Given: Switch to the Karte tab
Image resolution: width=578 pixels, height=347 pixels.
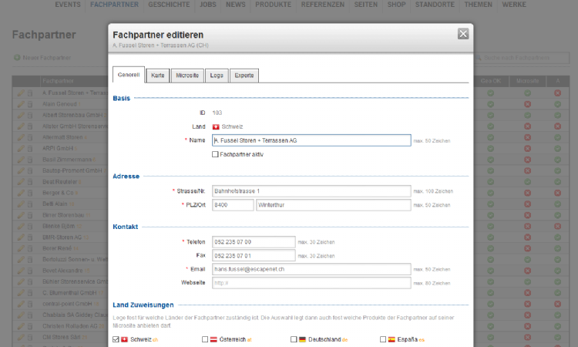Looking at the screenshot, I should (157, 76).
